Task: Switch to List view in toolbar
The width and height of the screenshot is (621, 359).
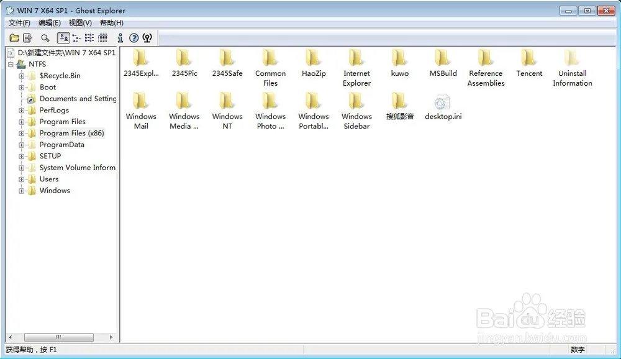Action: point(89,38)
